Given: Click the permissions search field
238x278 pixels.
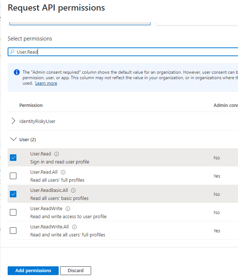Looking at the screenshot, I should coord(124,52).
